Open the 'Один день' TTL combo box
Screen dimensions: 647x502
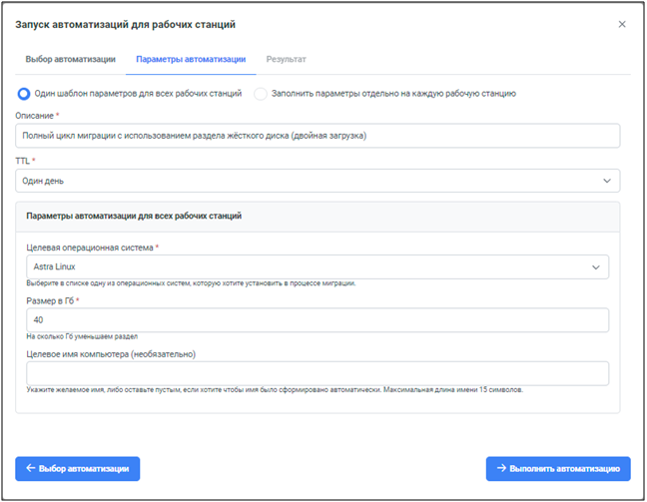point(300,181)
